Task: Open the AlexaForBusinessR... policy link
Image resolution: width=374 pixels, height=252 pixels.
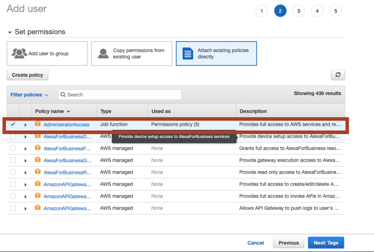Action: [68, 172]
